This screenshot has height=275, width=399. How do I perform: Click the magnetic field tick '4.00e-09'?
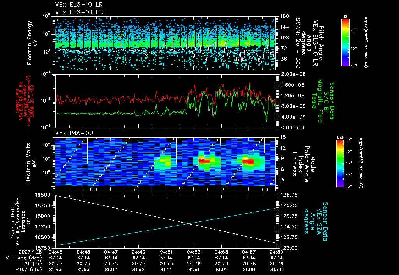[x=293, y=117]
